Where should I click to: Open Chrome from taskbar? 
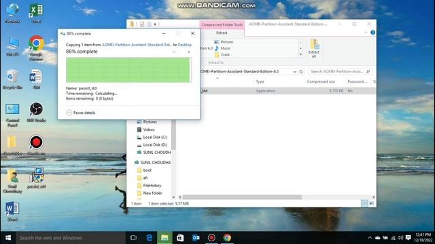click(x=227, y=238)
